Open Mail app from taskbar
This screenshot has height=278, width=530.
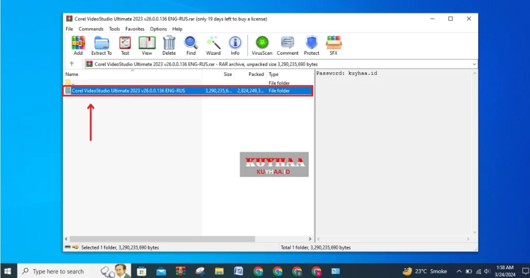[161, 271]
